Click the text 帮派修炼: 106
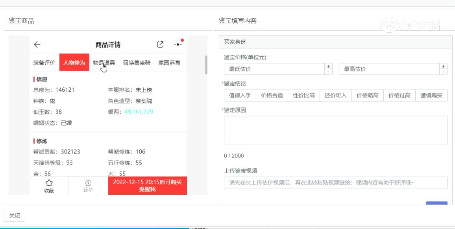This screenshot has width=455, height=229. 126,152
